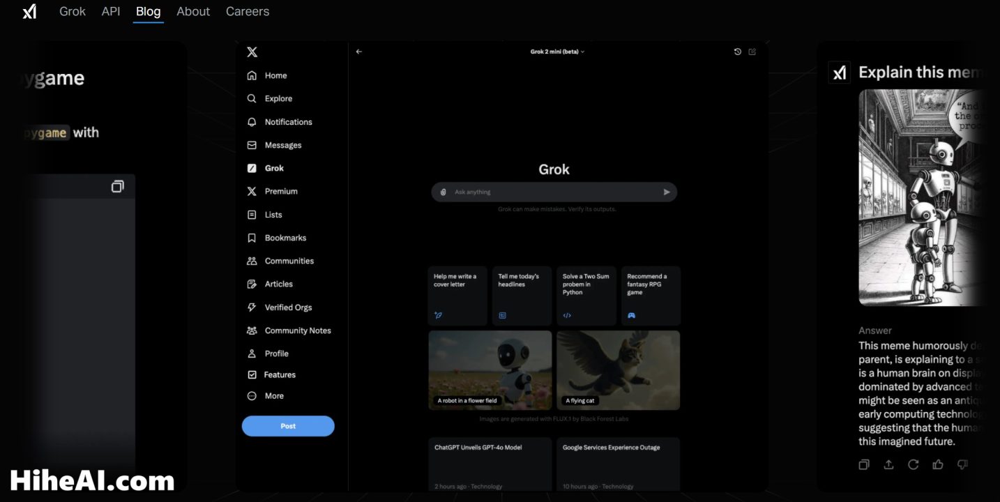
Task: Open A flying cat image
Action: pyautogui.click(x=619, y=370)
